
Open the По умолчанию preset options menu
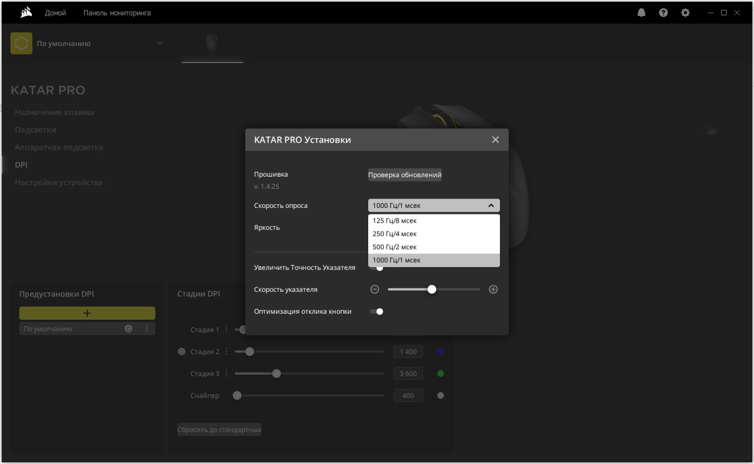coord(147,329)
